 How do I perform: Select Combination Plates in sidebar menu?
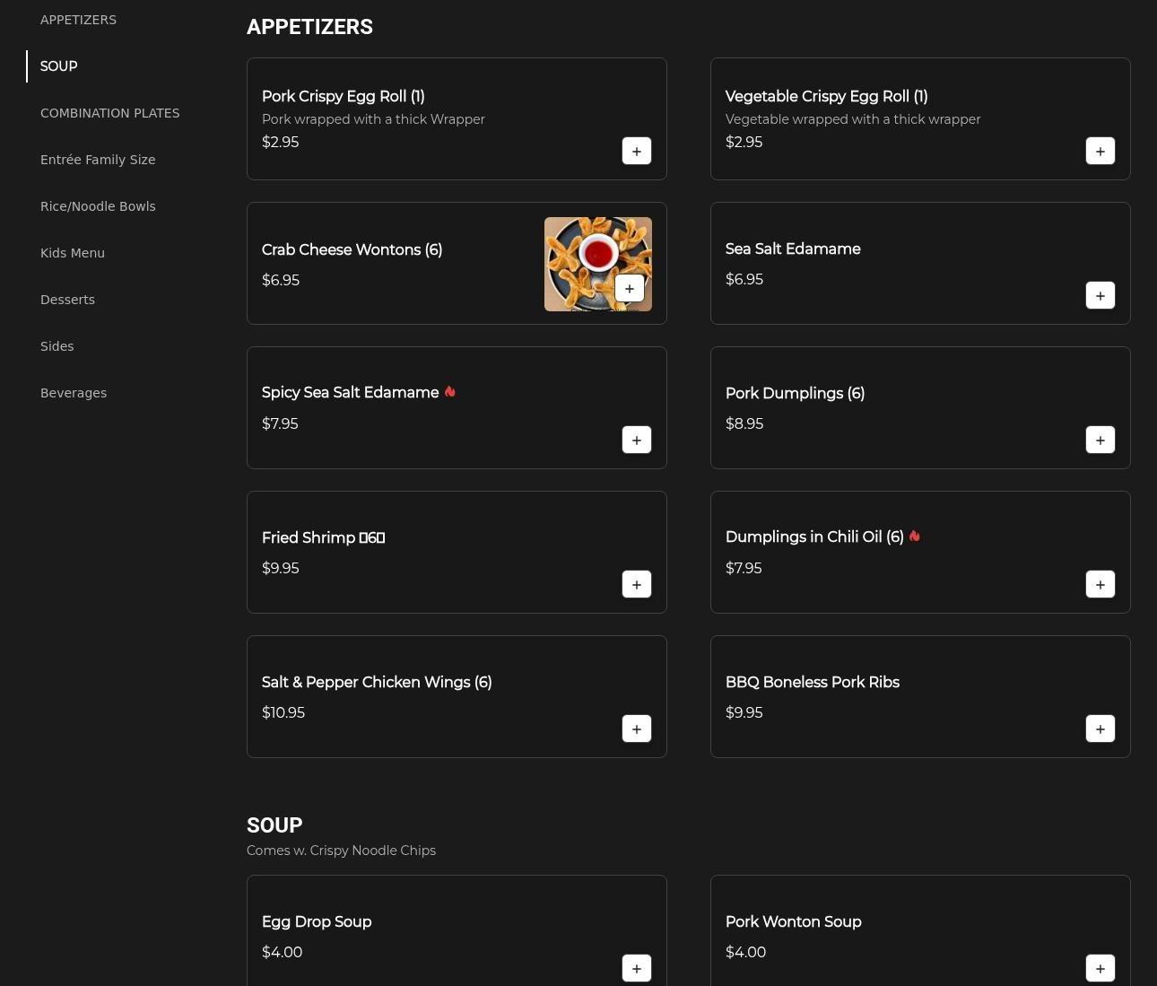click(109, 113)
